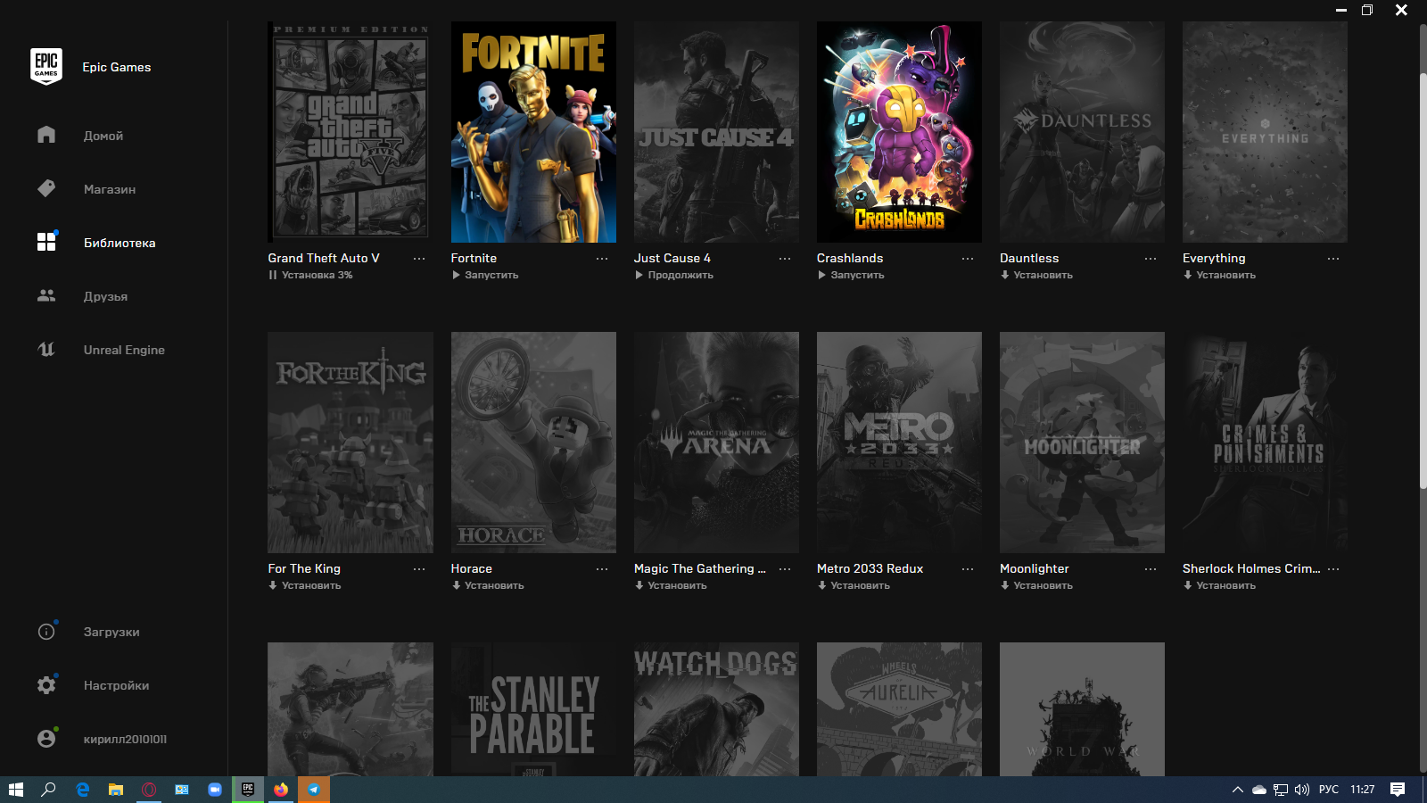
Task: Open options menu for Metro 2033 Redux
Action: pos(968,569)
